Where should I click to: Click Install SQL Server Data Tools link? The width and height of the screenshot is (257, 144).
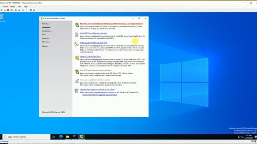pyautogui.click(x=90, y=56)
